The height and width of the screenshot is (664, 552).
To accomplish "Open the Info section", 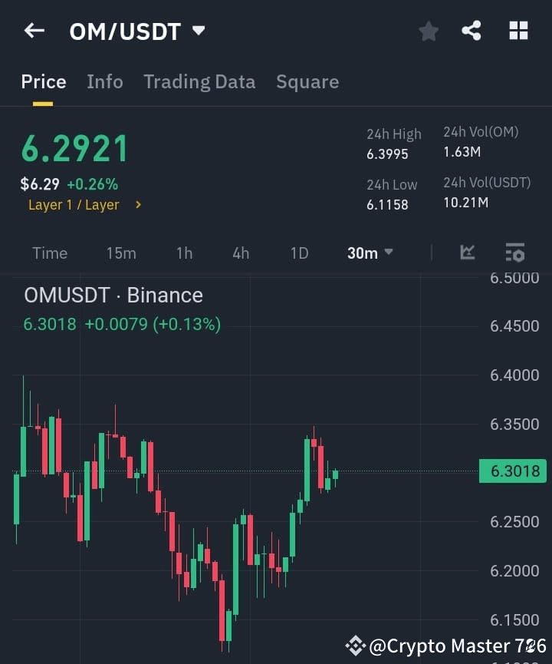I will 104,81.
